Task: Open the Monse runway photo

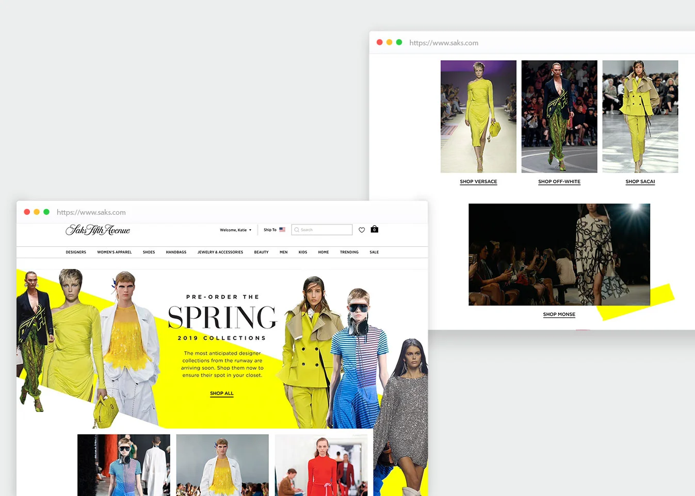Action: (x=559, y=254)
